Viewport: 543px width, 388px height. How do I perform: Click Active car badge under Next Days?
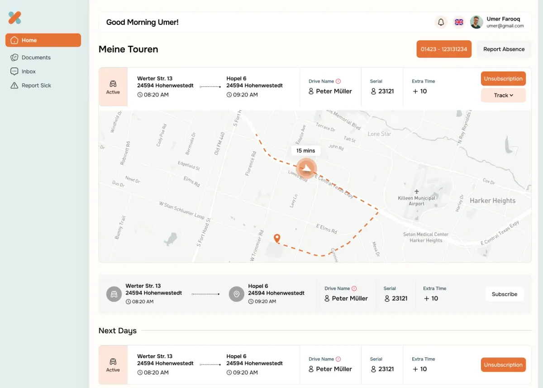coord(113,365)
